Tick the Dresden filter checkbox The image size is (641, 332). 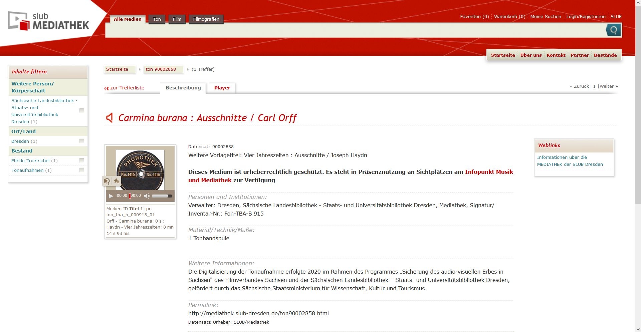[x=81, y=141]
